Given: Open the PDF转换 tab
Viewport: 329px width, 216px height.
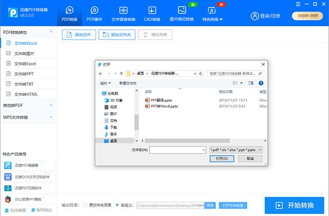Looking at the screenshot, I should [69, 14].
